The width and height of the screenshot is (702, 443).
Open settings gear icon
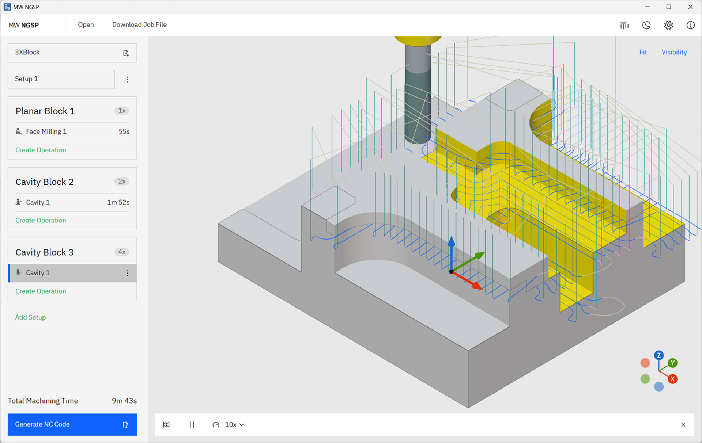[x=668, y=25]
